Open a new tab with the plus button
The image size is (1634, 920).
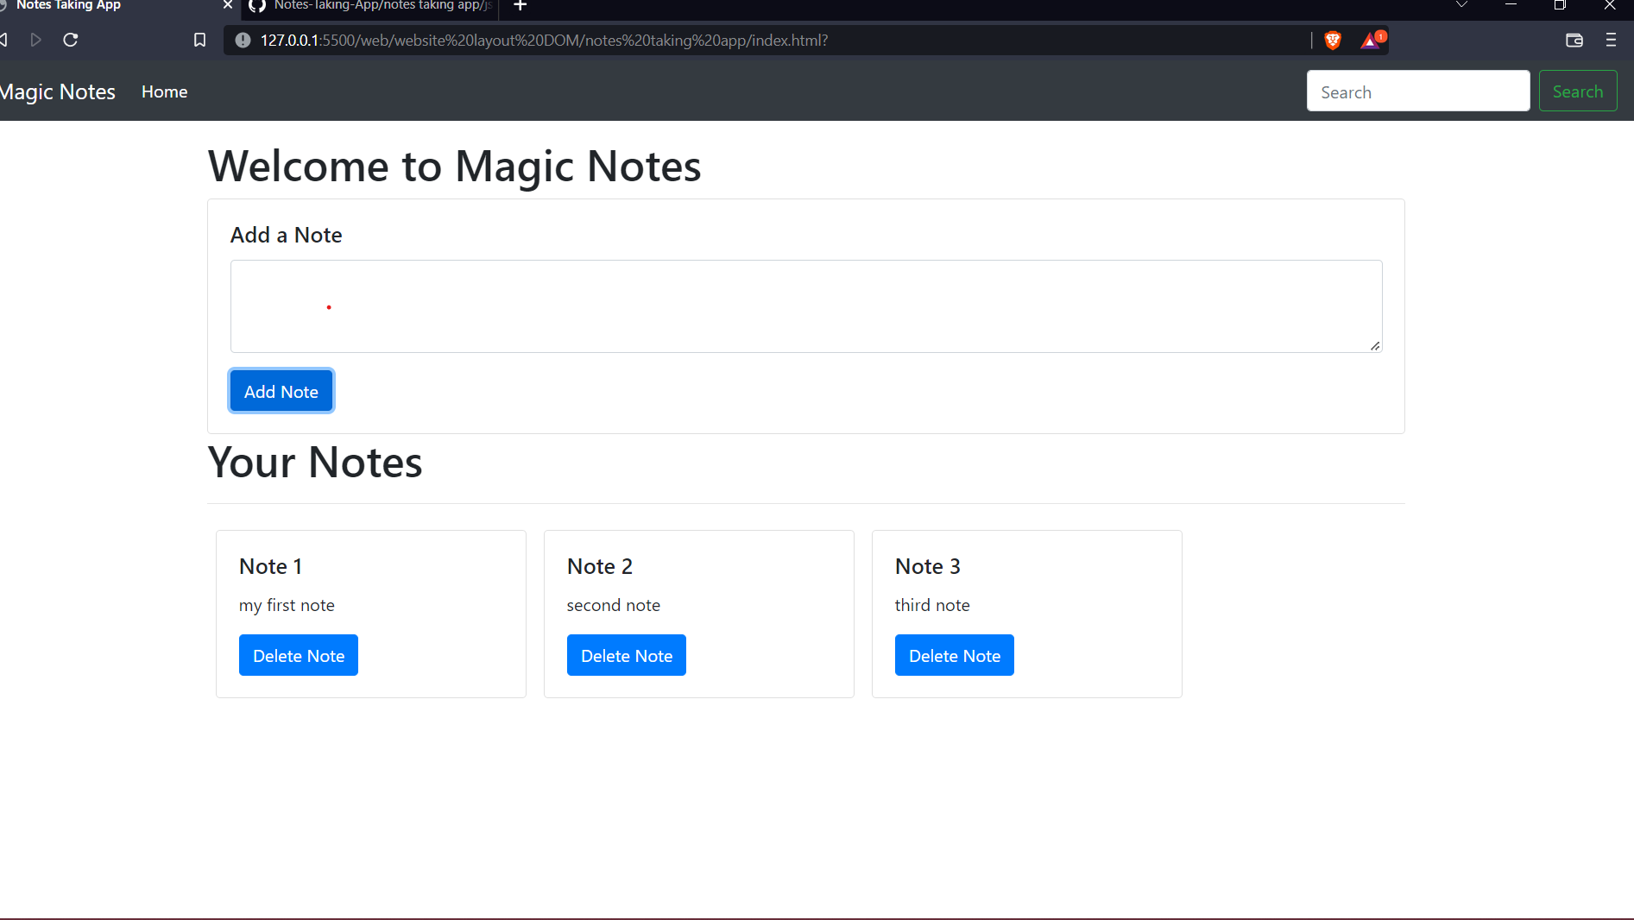[x=520, y=6]
